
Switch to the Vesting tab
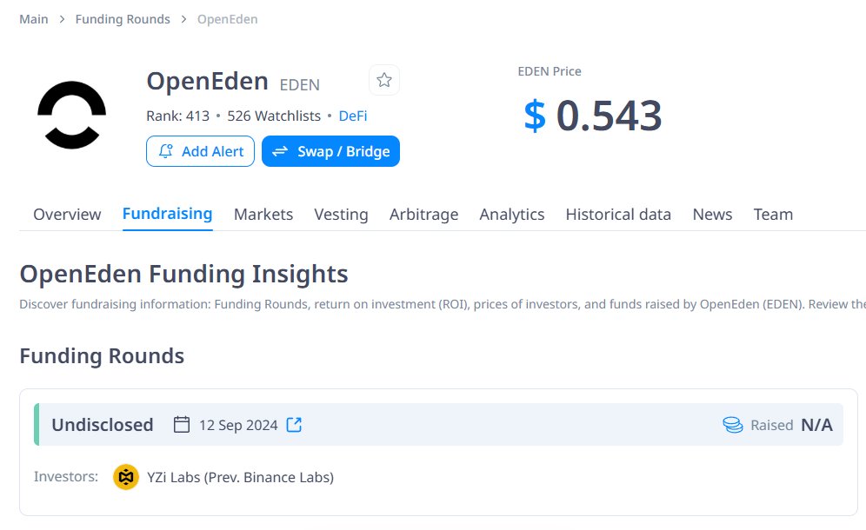pos(341,215)
